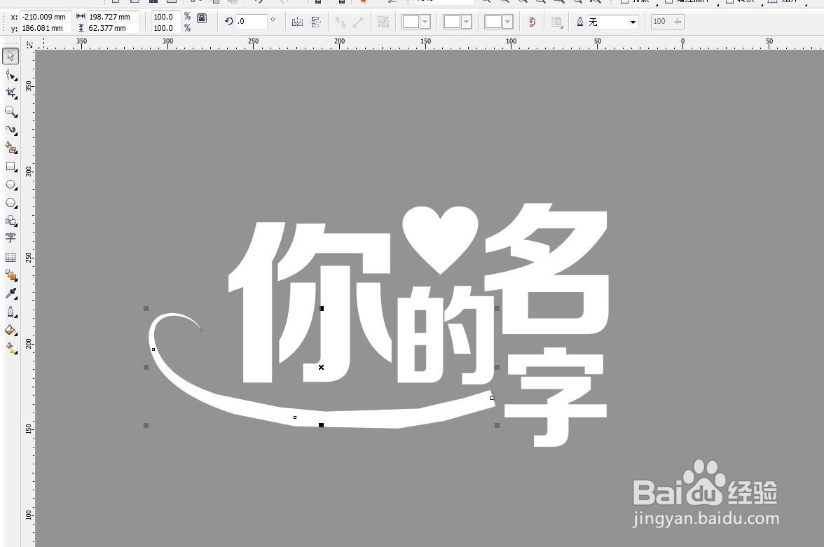Click the rotation angle field
The width and height of the screenshot is (824, 547).
click(x=251, y=22)
